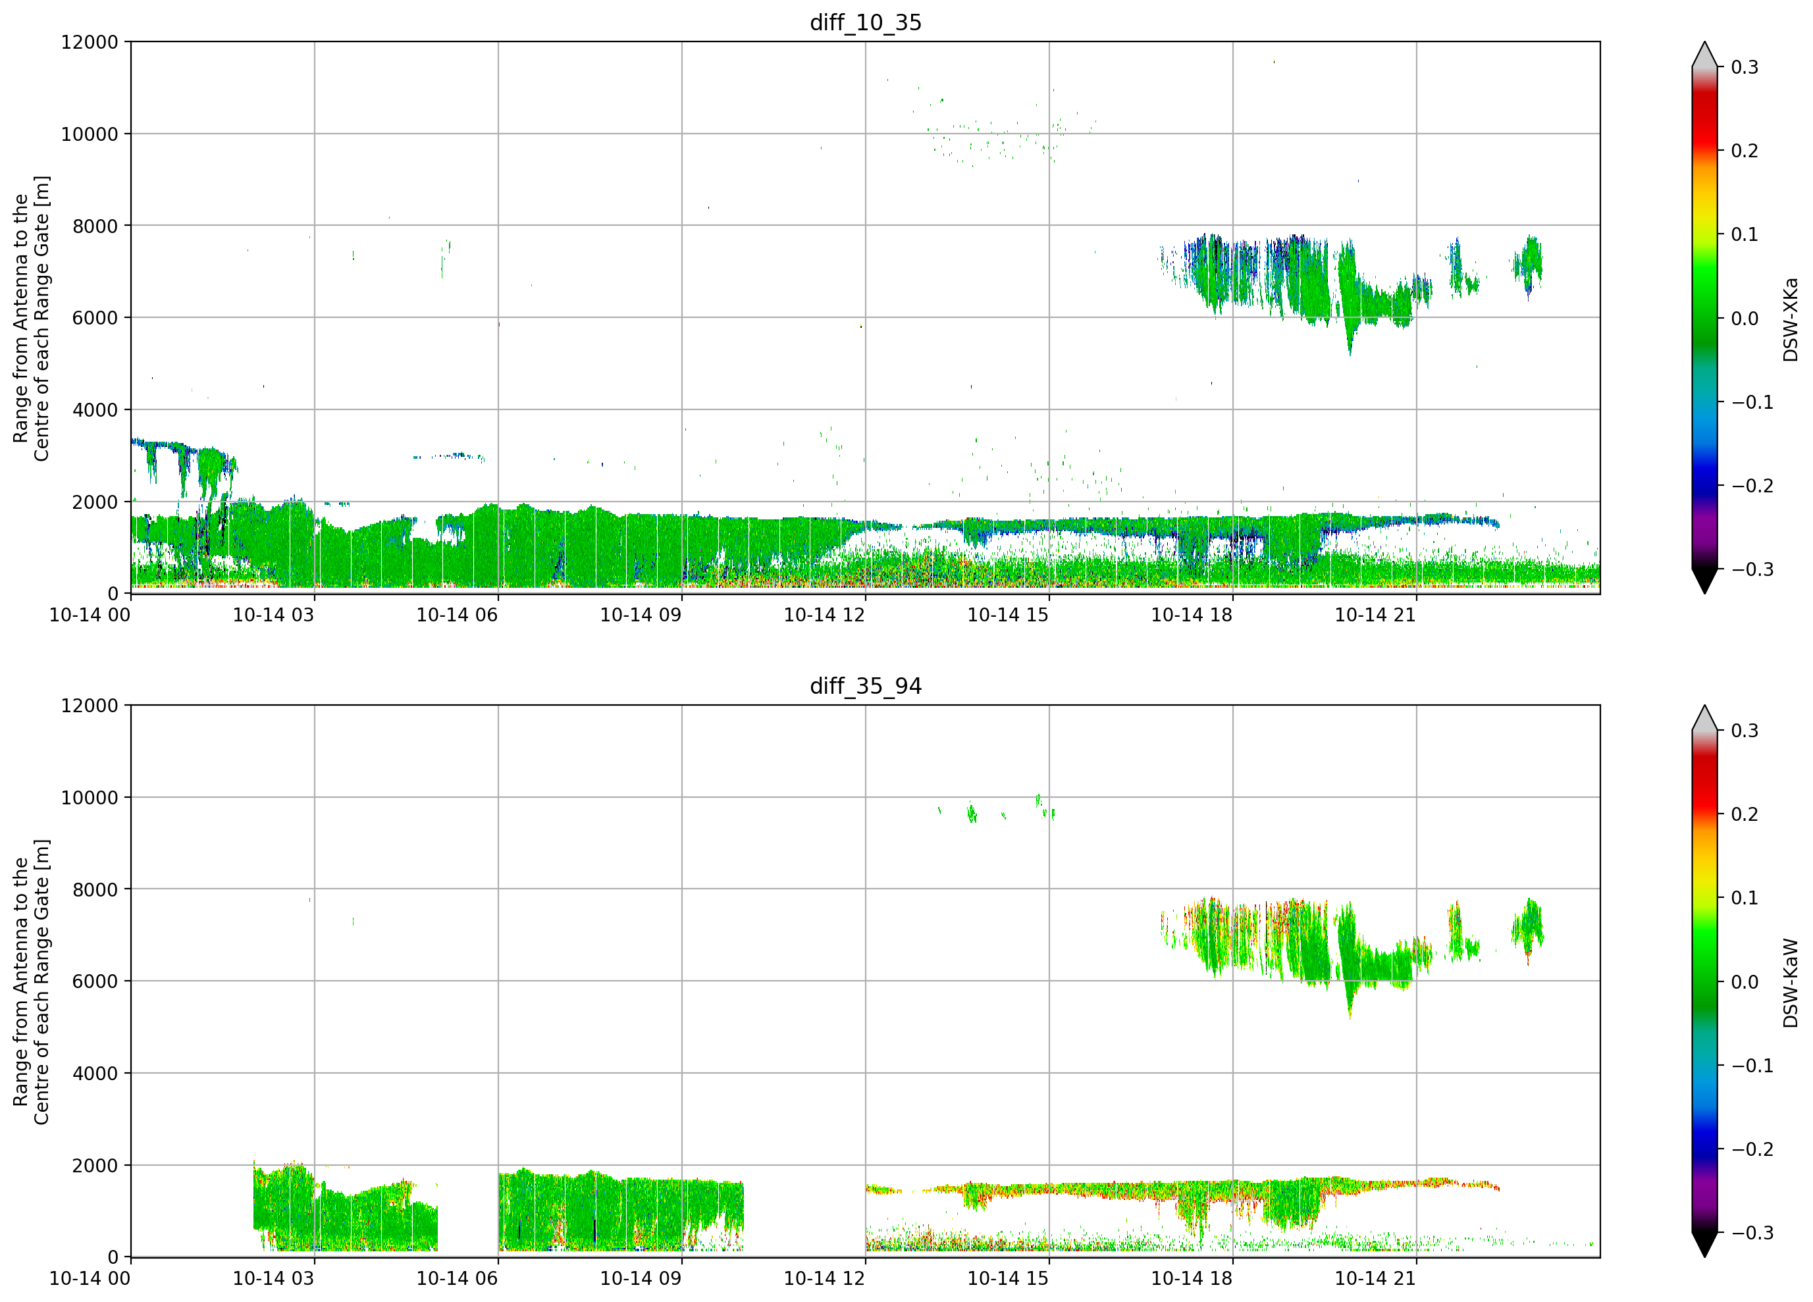Click '10-14 09' x-tick under diff_10_35
Image resolution: width=1813 pixels, height=1302 pixels.
[x=641, y=615]
